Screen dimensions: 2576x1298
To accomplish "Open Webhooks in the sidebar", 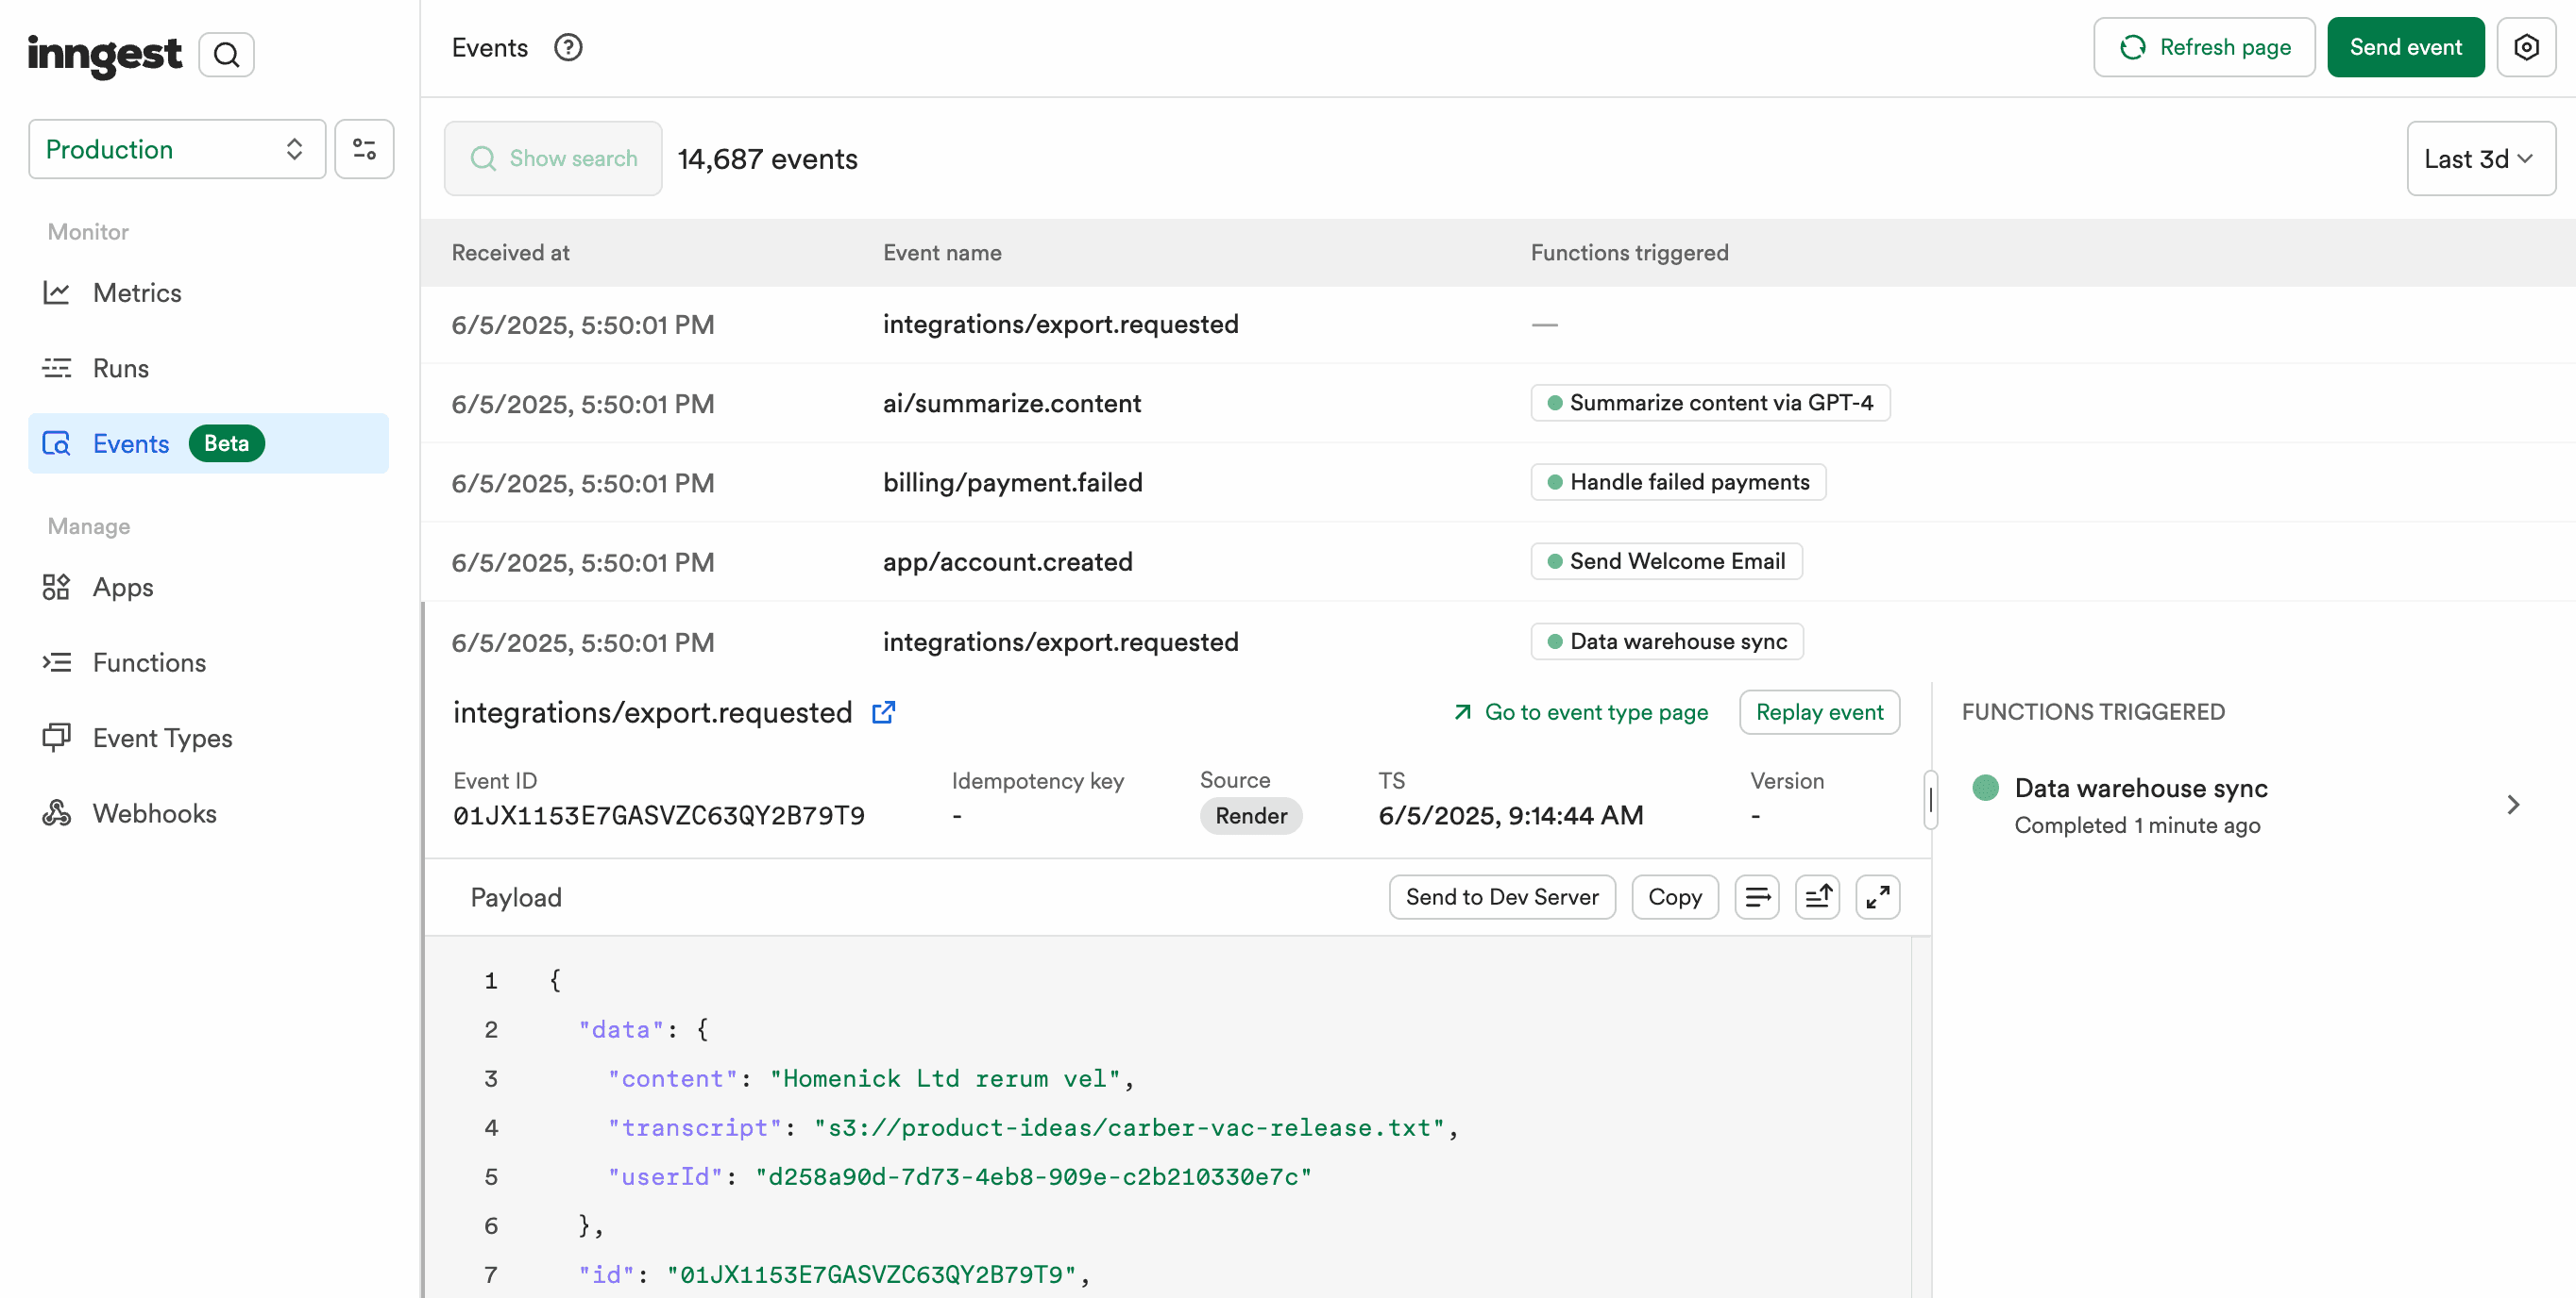I will 154,813.
